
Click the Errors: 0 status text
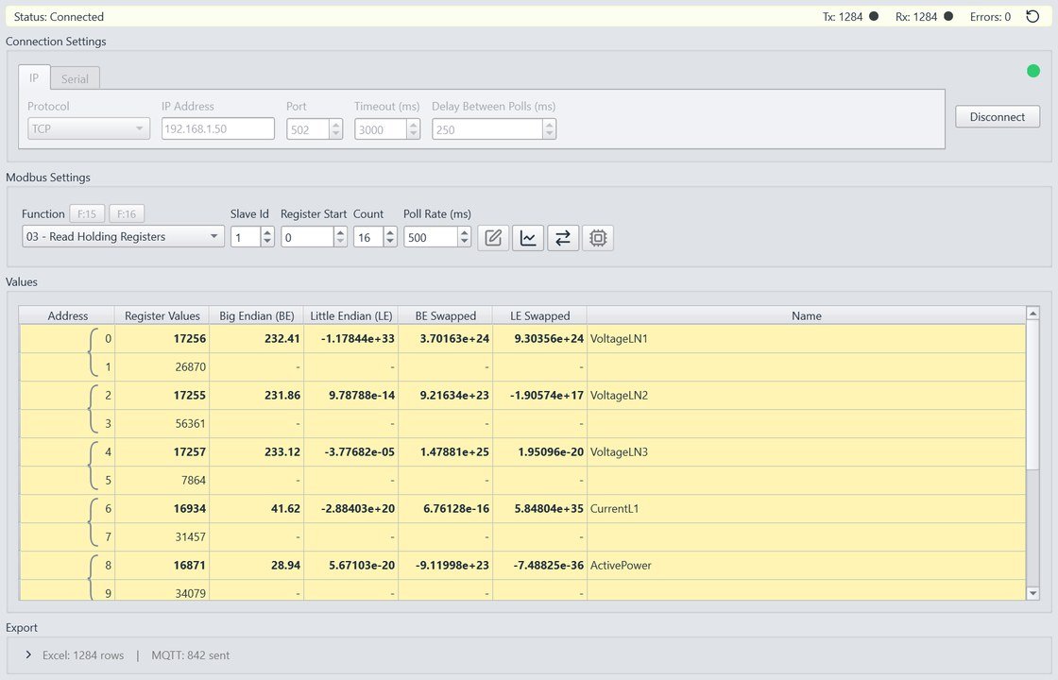pos(990,17)
